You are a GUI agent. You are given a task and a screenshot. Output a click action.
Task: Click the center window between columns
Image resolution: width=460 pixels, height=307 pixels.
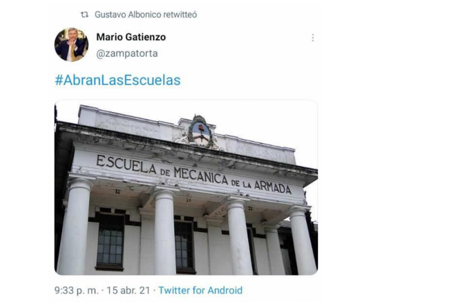(185, 246)
